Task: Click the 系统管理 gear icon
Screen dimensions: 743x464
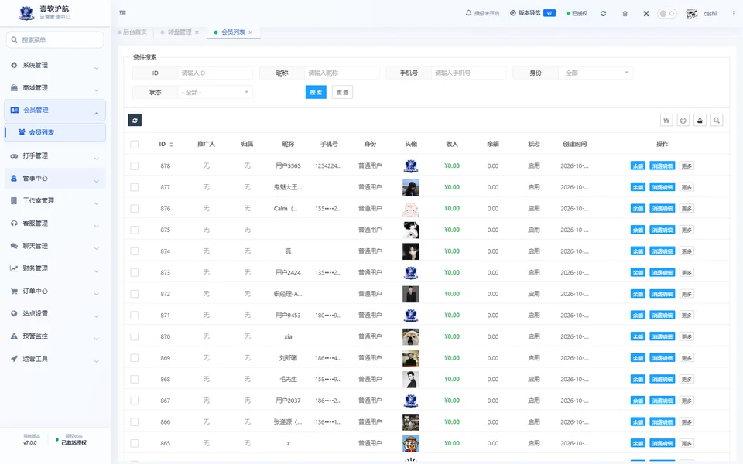Action: (14, 65)
